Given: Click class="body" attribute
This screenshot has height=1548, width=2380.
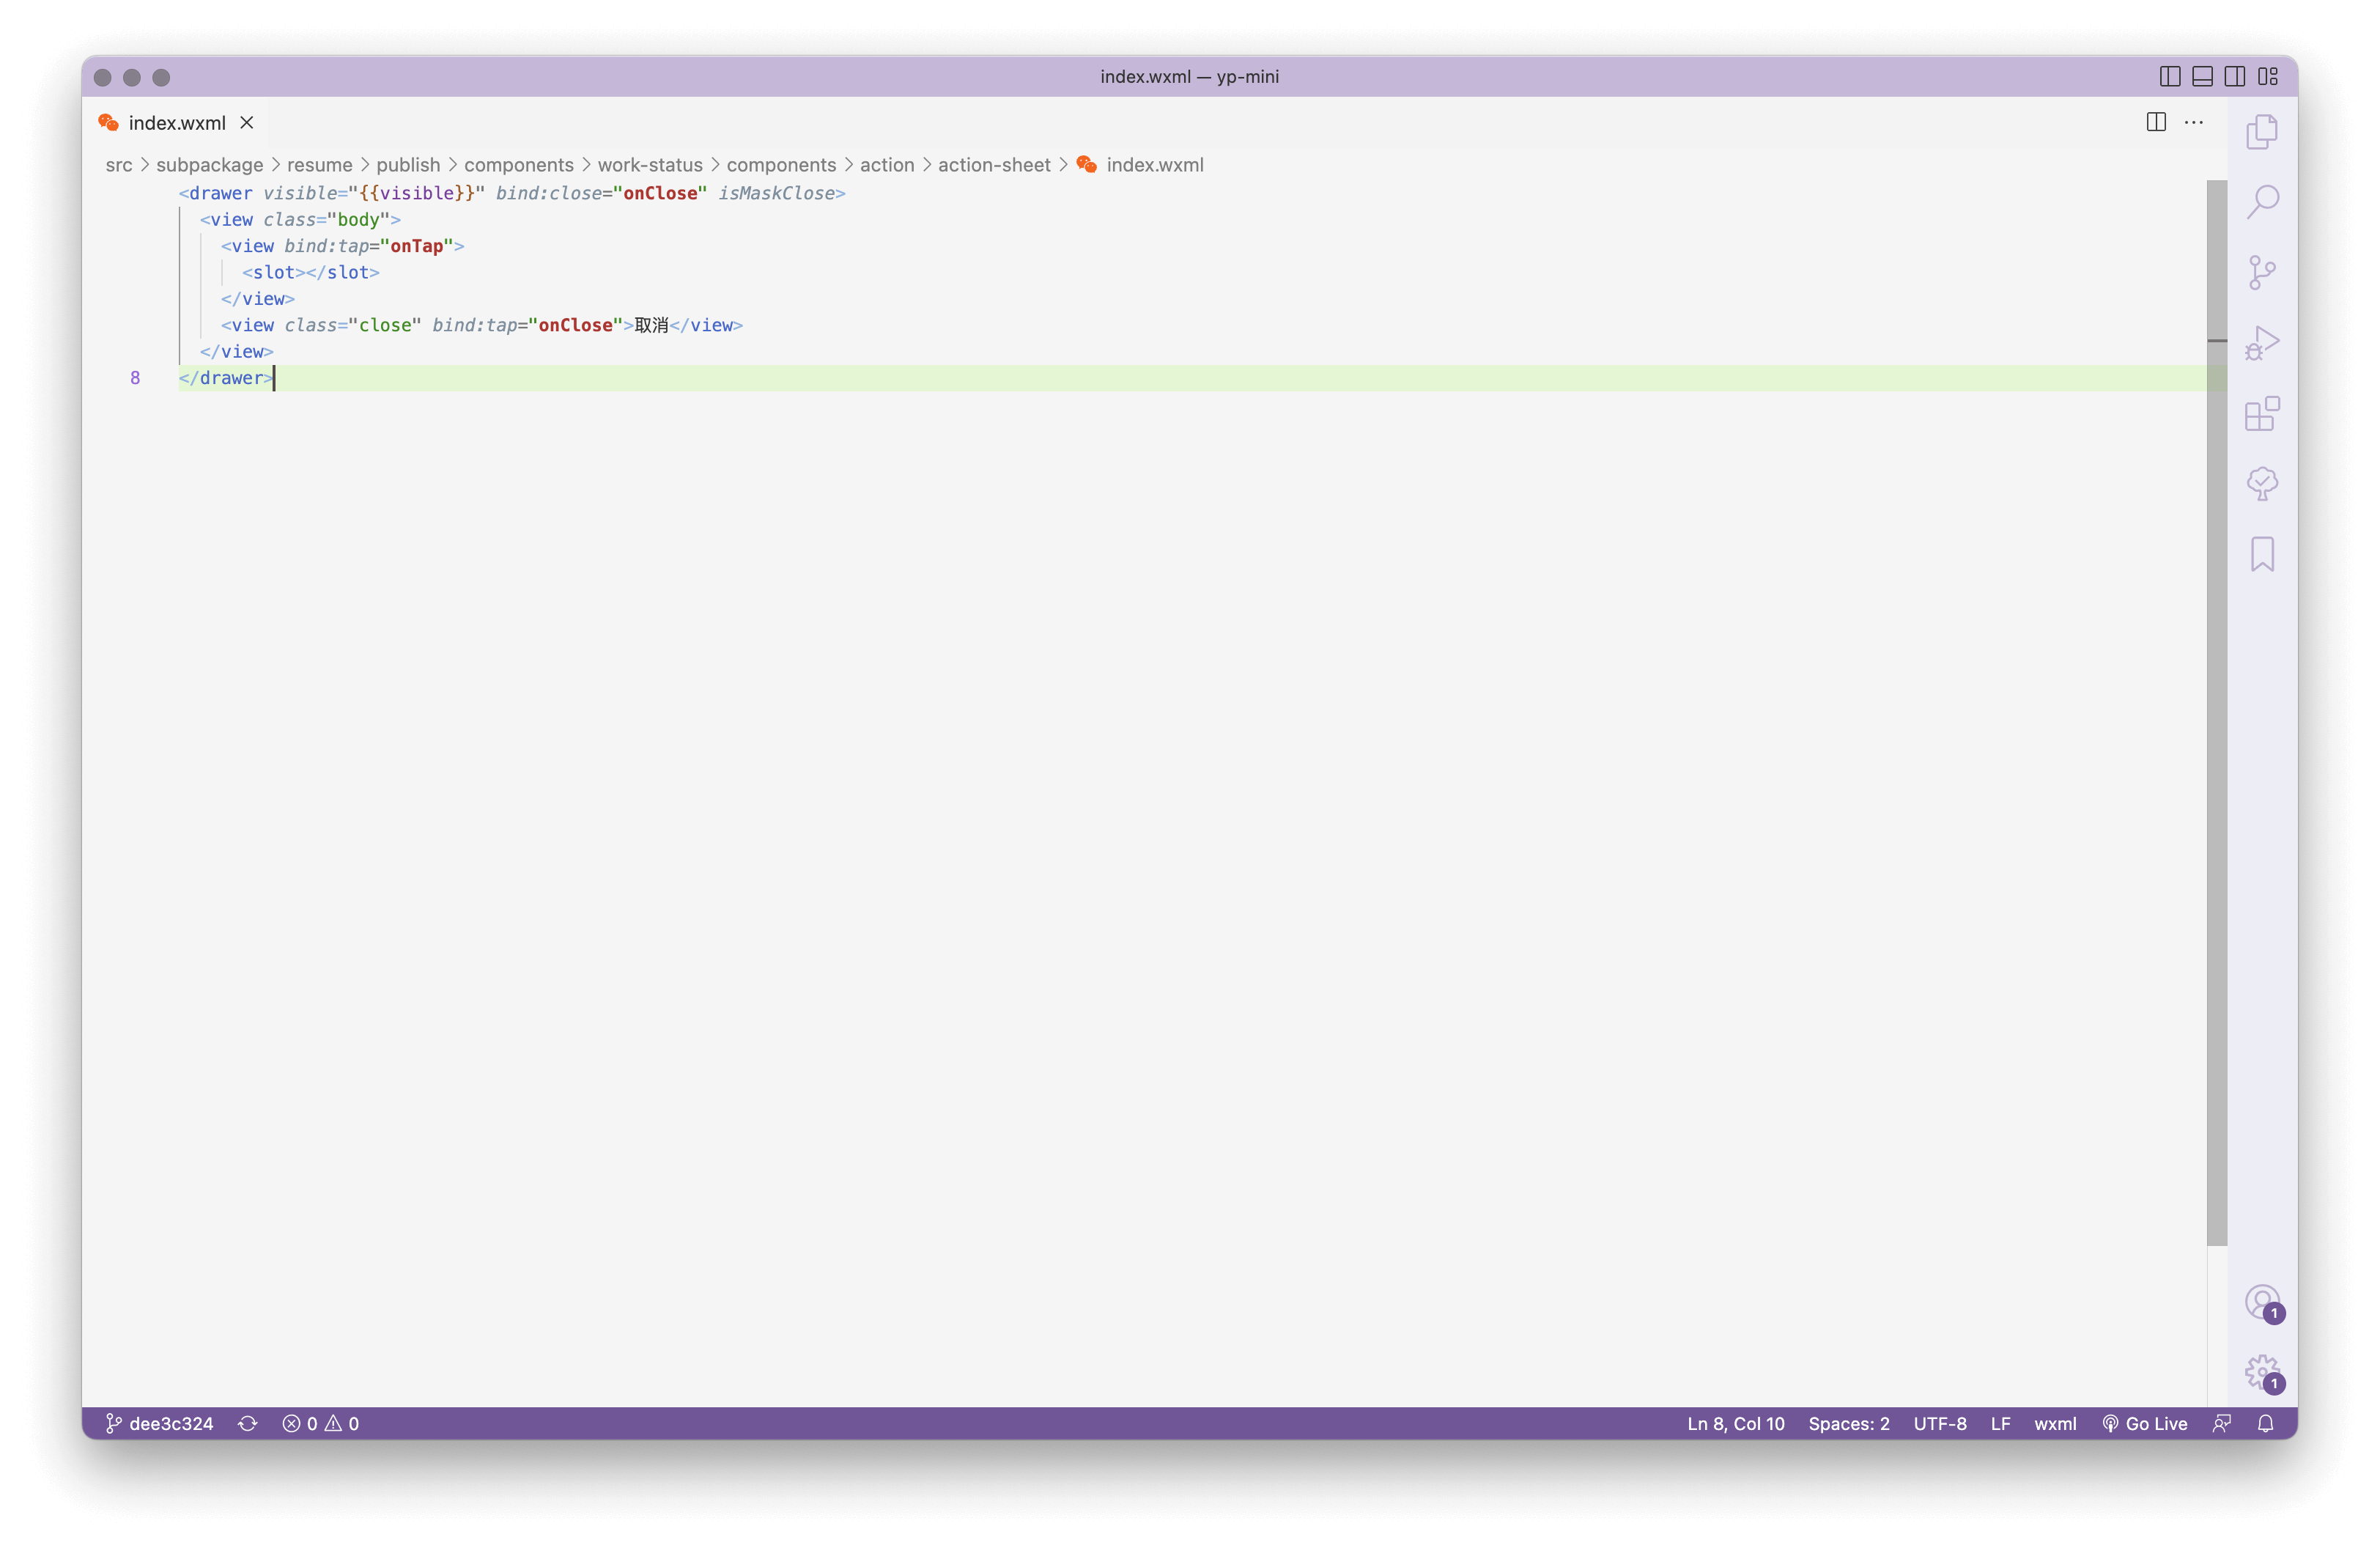Looking at the screenshot, I should coord(326,219).
